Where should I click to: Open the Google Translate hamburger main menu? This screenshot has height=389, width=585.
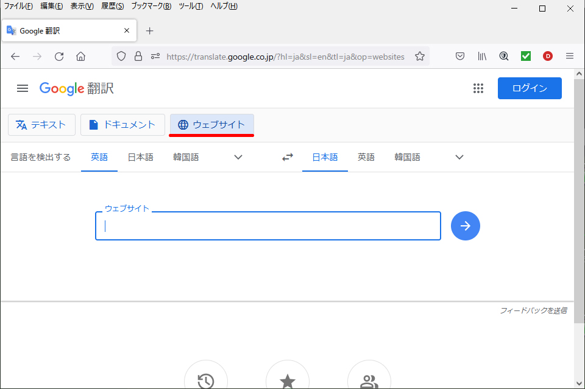23,88
